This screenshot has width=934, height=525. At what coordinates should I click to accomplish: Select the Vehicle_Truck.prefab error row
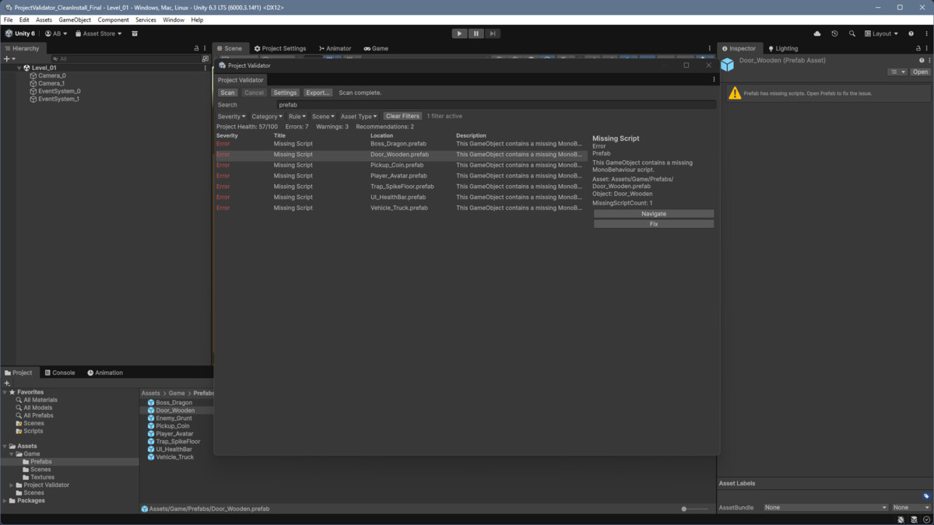tap(401, 208)
